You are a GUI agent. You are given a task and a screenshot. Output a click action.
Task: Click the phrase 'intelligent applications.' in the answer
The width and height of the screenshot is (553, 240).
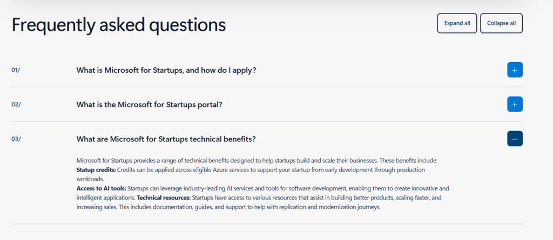click(106, 198)
